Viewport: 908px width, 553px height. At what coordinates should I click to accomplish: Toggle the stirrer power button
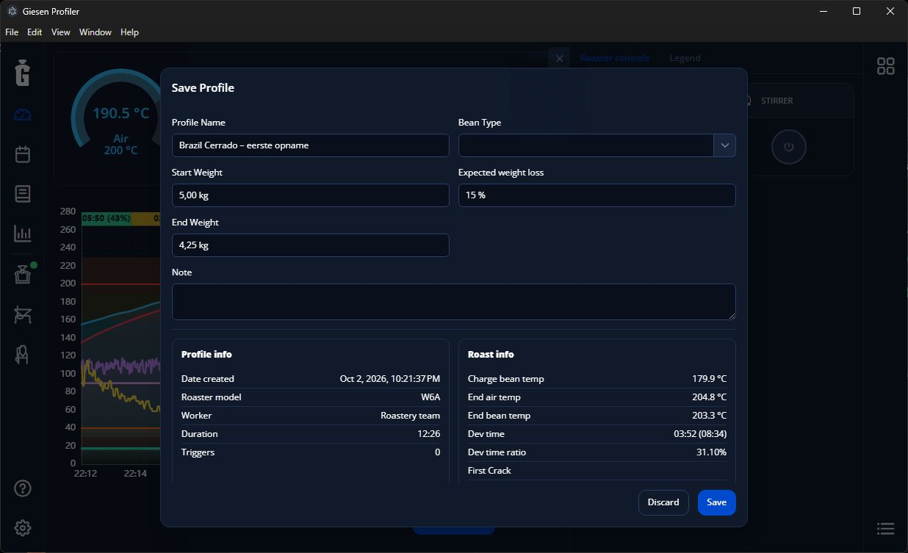pyautogui.click(x=789, y=146)
